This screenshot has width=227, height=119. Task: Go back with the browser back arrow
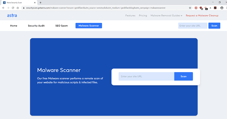tap(3, 8)
